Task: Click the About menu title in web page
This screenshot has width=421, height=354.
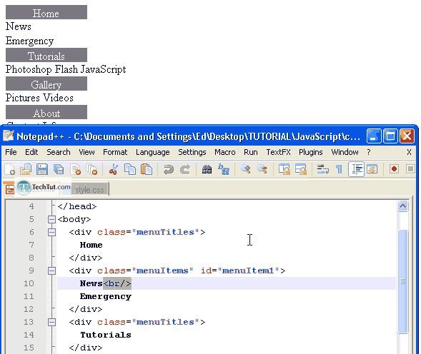Action: 46,112
